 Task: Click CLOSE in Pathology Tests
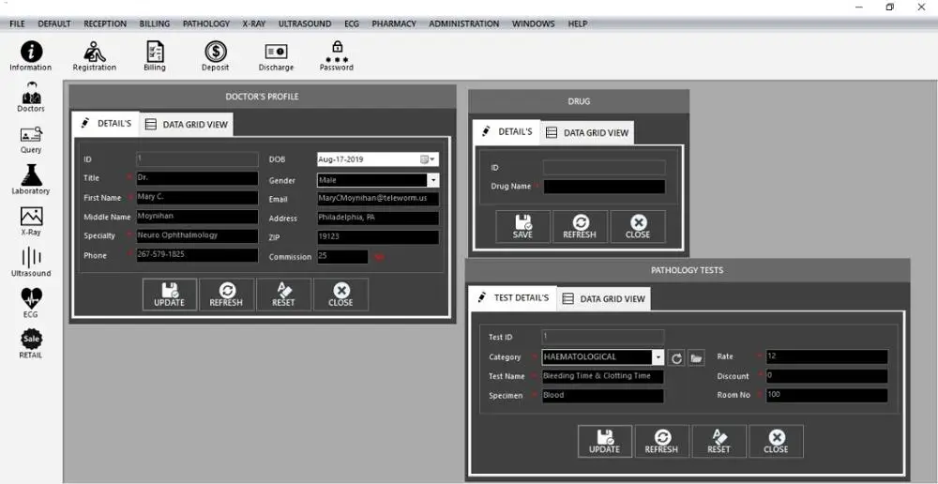click(777, 442)
